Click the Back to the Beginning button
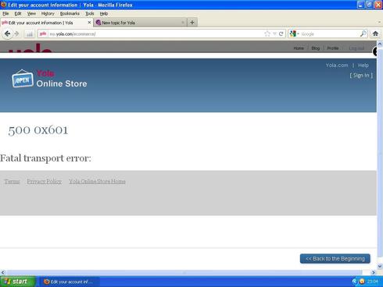The height and width of the screenshot is (287, 383). [x=335, y=259]
